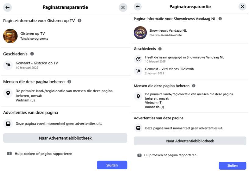249x173 pixels.
Task: Go back in the Gisteren op TV dialog
Action: coord(7,7)
